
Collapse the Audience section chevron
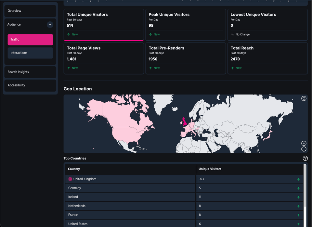click(x=50, y=25)
